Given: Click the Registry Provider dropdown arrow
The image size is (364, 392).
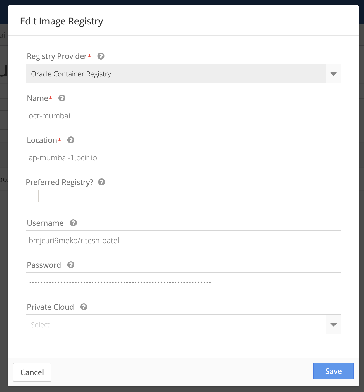Looking at the screenshot, I should pyautogui.click(x=333, y=74).
